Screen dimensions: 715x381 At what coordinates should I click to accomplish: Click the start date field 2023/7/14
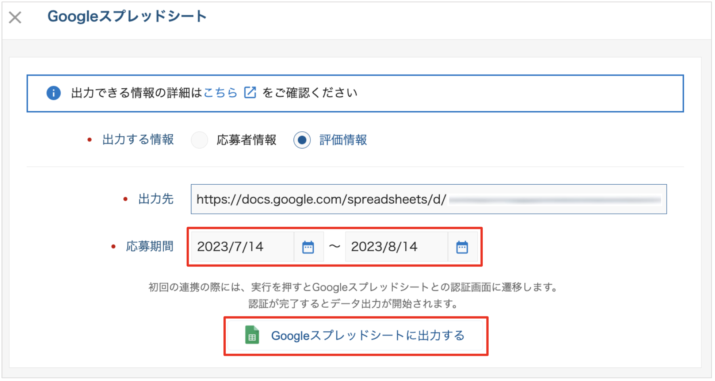click(x=243, y=247)
